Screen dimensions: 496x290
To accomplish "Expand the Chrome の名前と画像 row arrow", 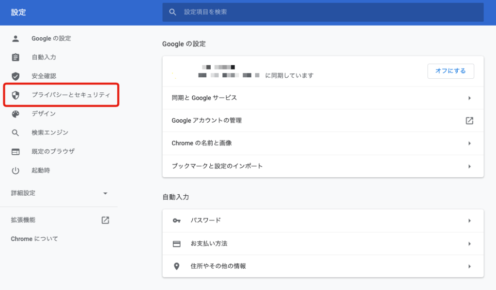I will (x=469, y=144).
